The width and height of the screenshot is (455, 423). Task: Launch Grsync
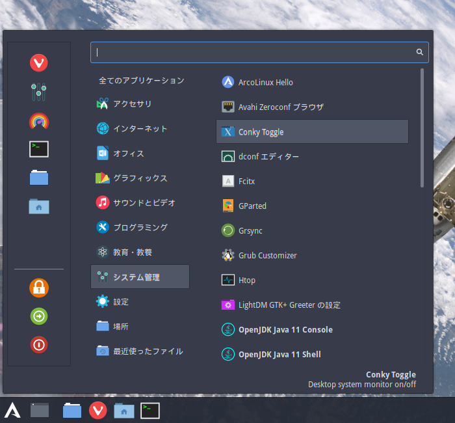312,230
